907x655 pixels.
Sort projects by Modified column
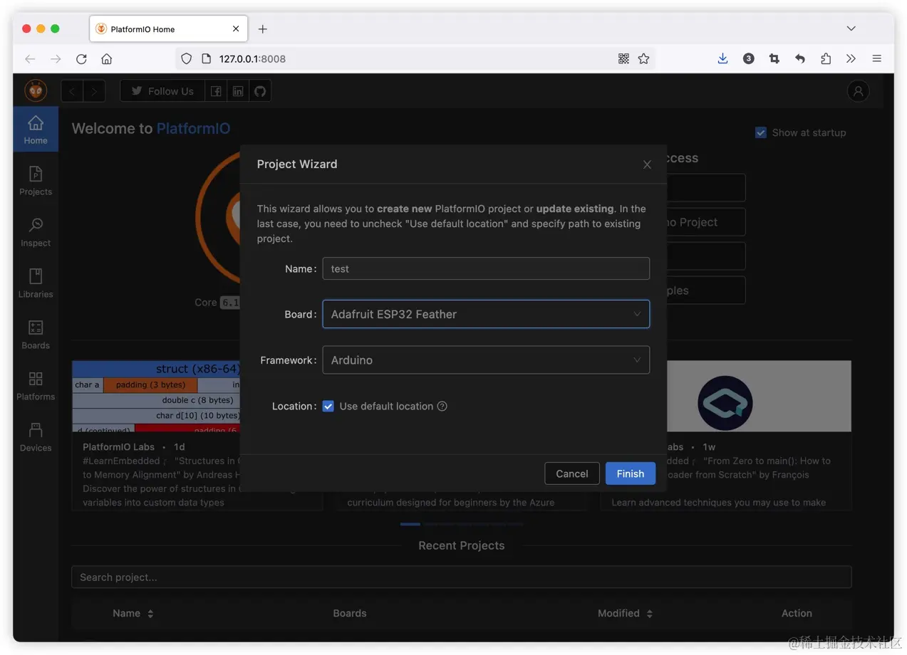[625, 613]
